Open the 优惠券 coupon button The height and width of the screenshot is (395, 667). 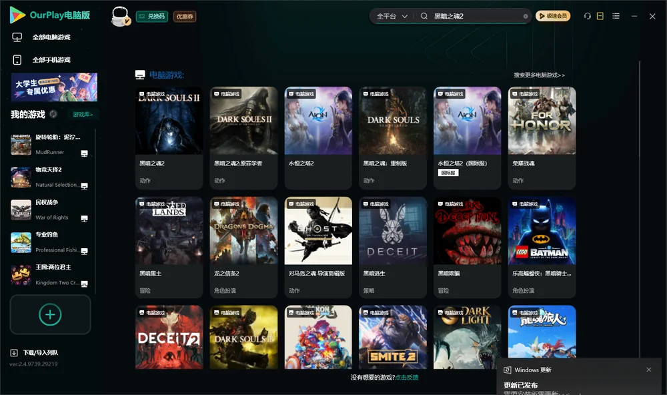coord(185,17)
